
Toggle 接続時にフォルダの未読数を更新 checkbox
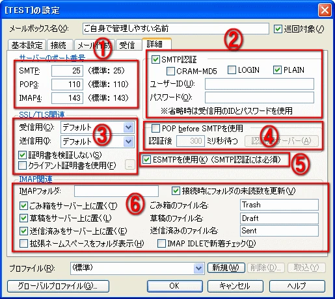(x=176, y=191)
